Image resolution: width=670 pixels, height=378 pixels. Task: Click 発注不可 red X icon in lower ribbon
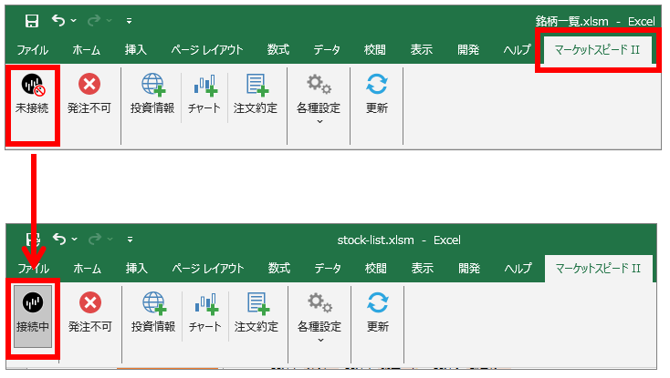coord(90,313)
